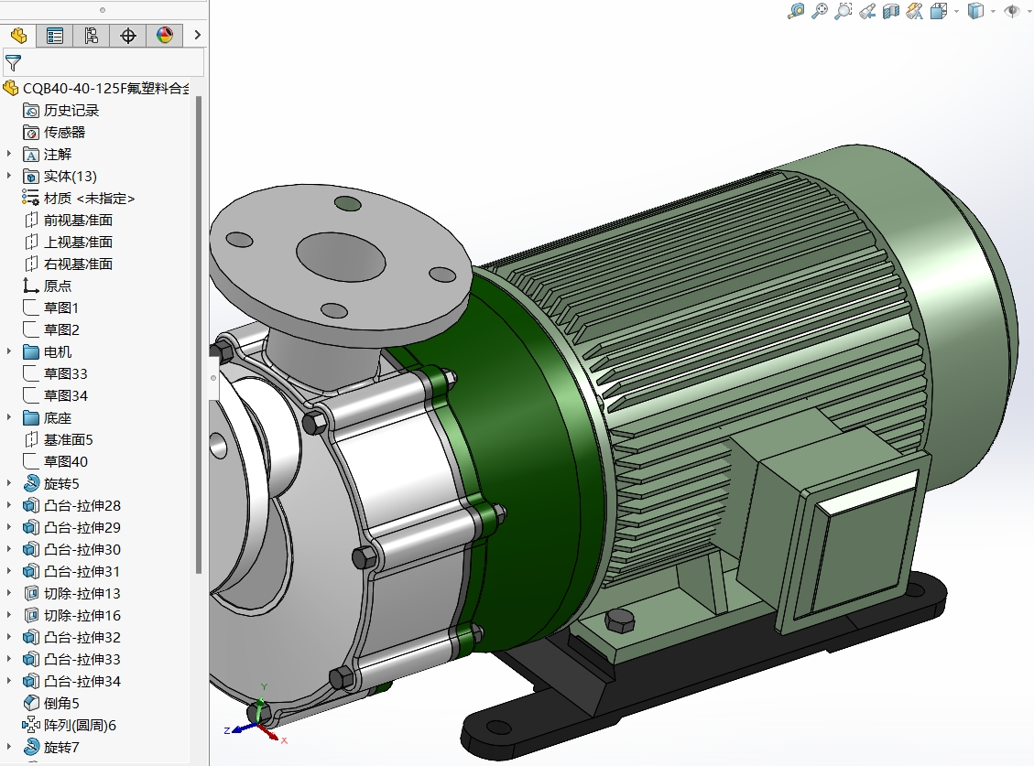Select the CQB40-40-125F part root node

96,89
